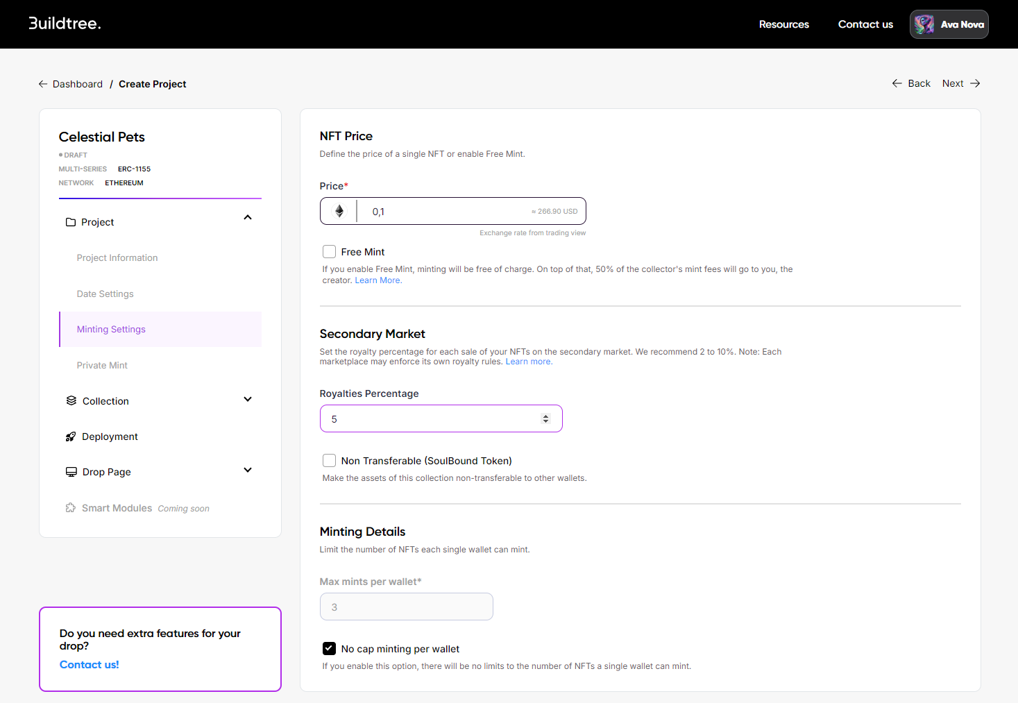Expand the Drop Page section chevron
This screenshot has height=703, width=1018.
248,471
